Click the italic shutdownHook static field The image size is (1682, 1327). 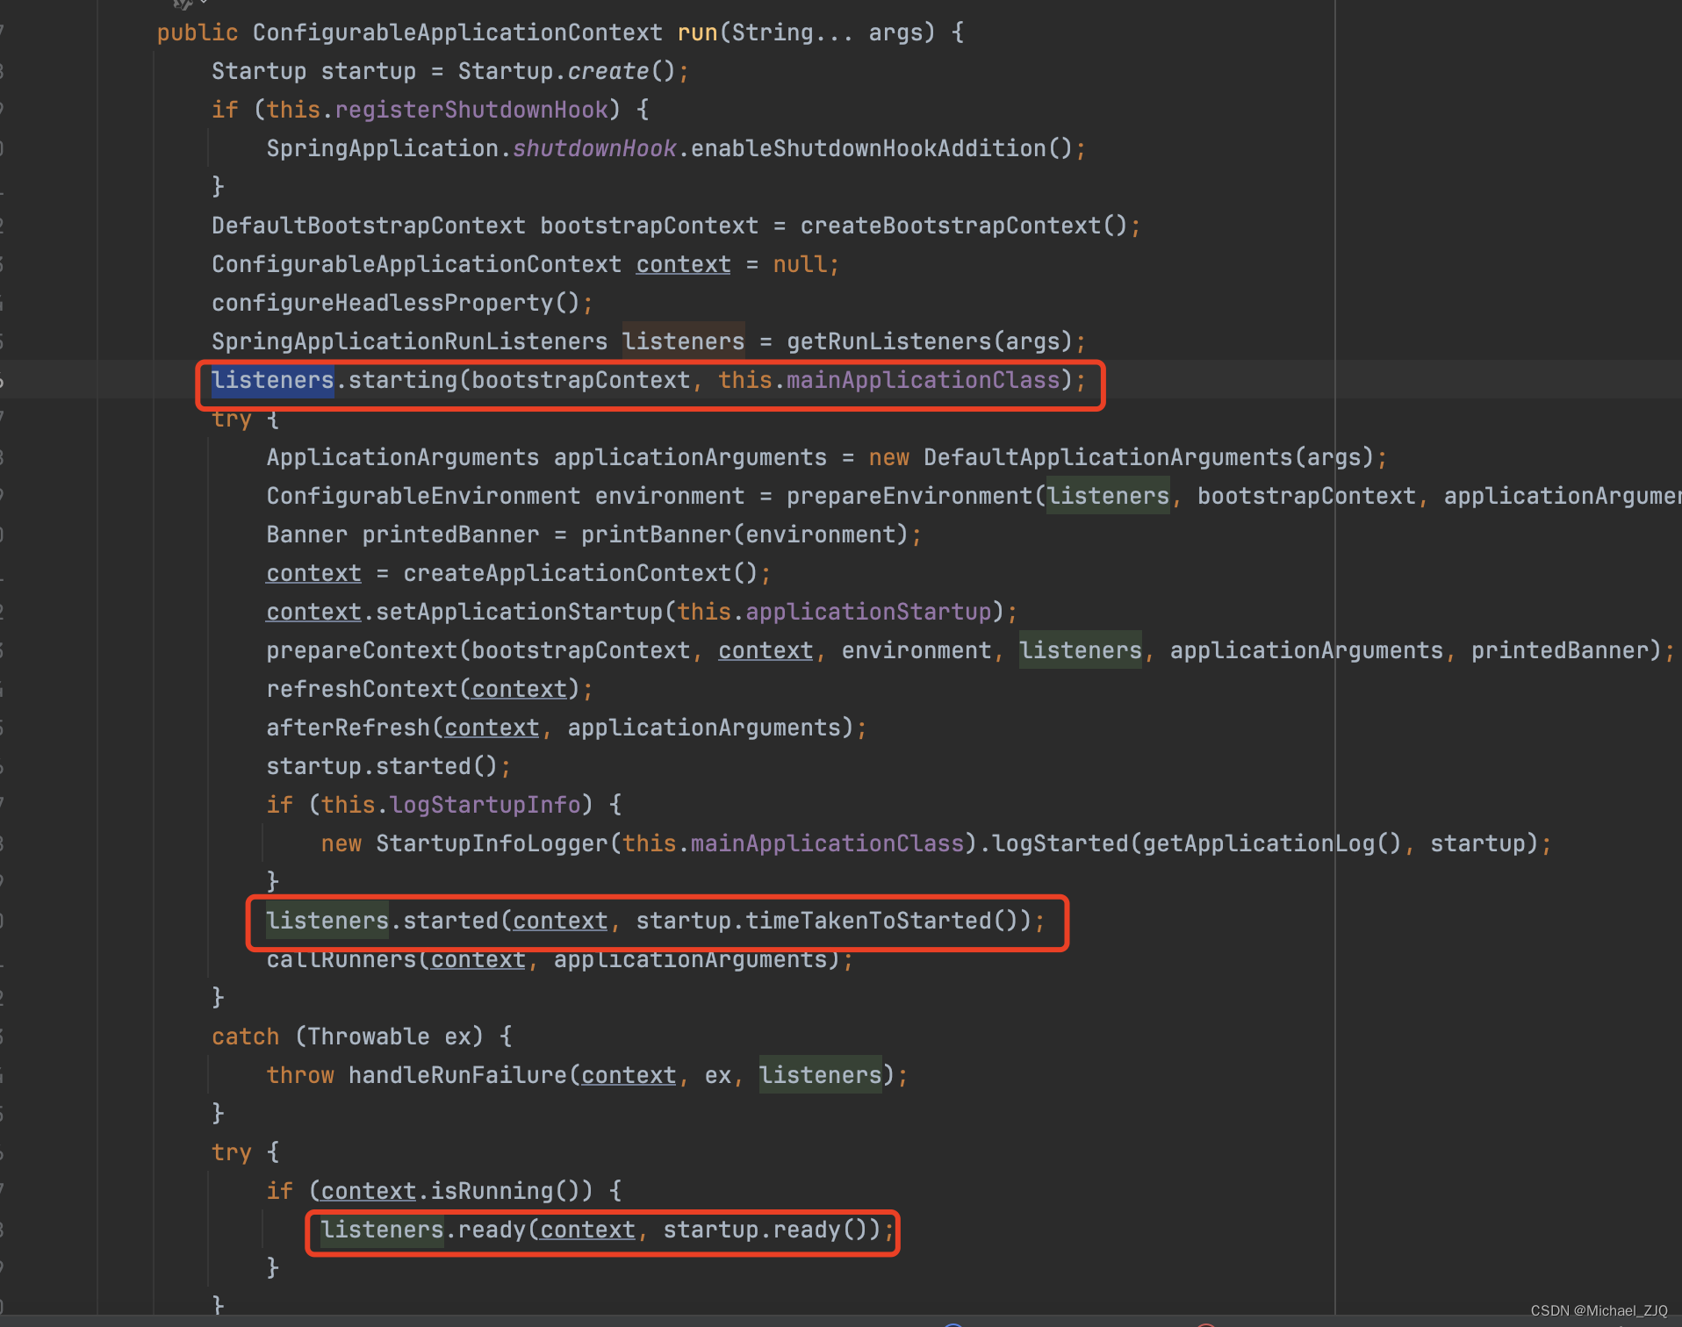tap(594, 148)
